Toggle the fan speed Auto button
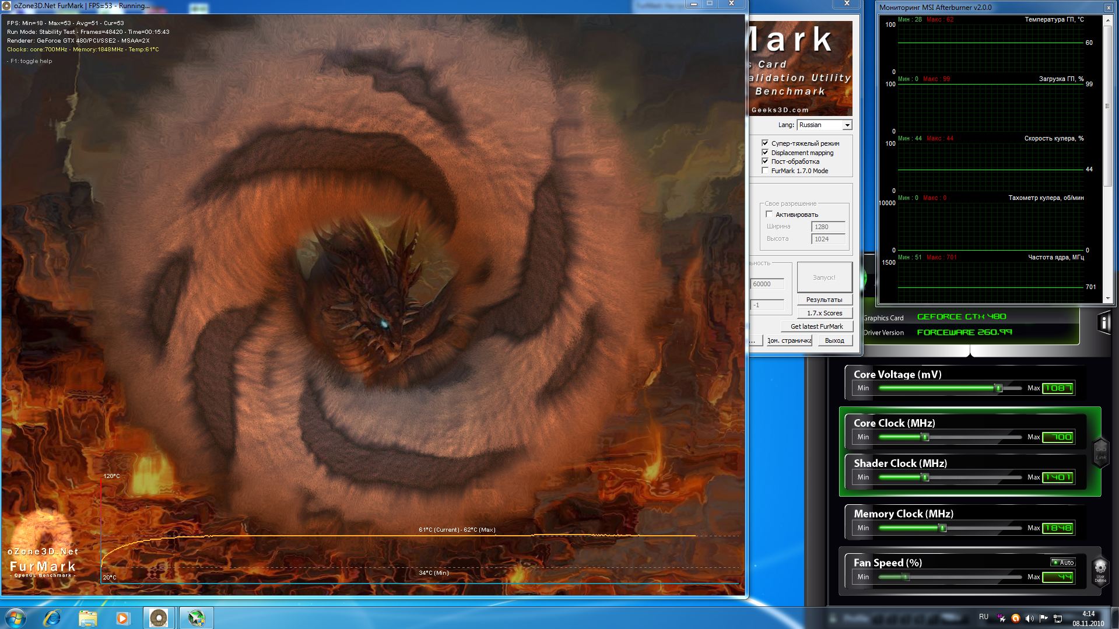The width and height of the screenshot is (1119, 629). point(1063,563)
